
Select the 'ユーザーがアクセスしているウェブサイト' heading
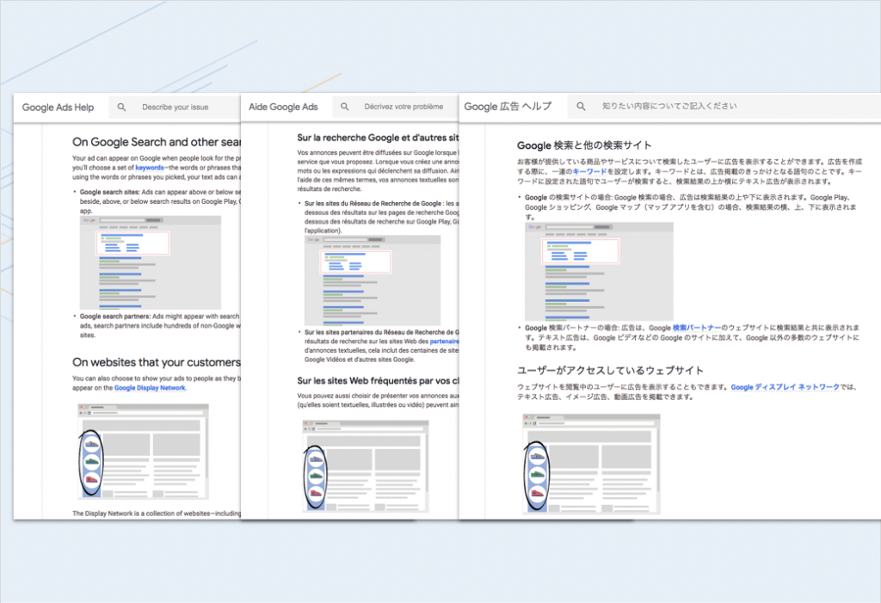click(610, 371)
